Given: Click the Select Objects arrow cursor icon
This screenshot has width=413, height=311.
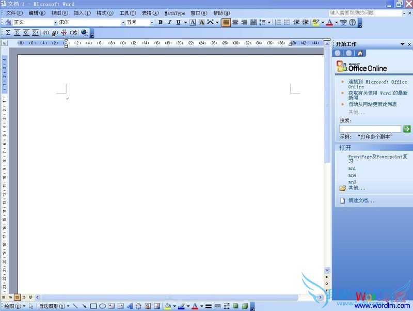Looking at the screenshot, I should (31, 306).
